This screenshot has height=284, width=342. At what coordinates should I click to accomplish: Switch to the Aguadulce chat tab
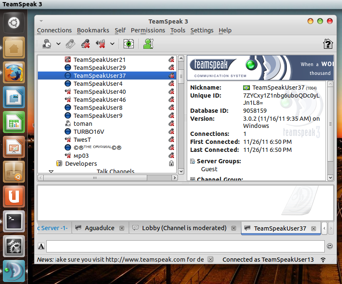point(99,228)
